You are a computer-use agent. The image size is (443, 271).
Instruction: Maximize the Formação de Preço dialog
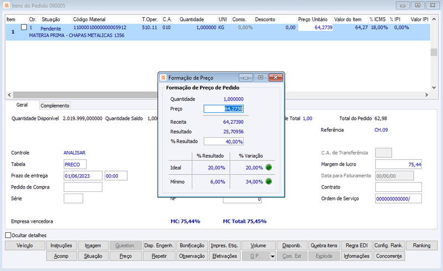(260, 77)
